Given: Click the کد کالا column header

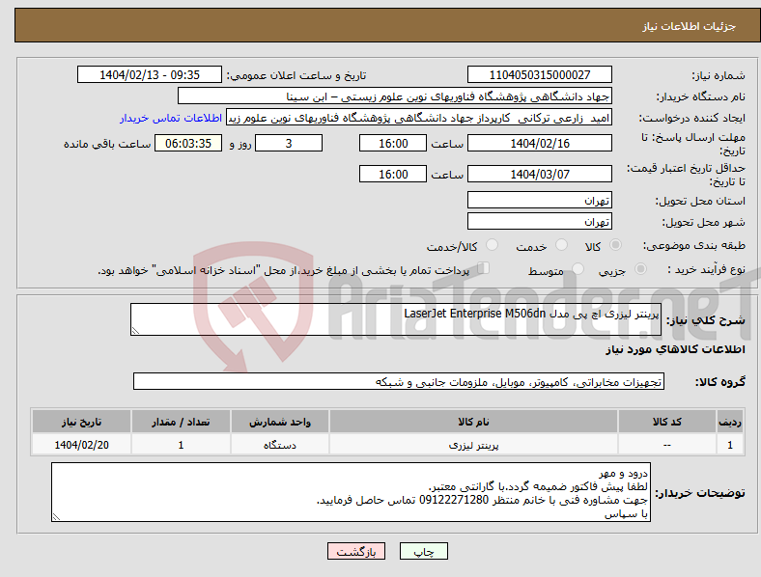Looking at the screenshot, I should [x=667, y=422].
